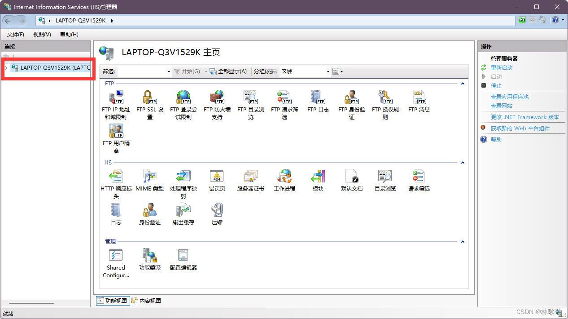Open MIME 类型 icon
Image resolution: width=568 pixels, height=319 pixels.
[149, 180]
